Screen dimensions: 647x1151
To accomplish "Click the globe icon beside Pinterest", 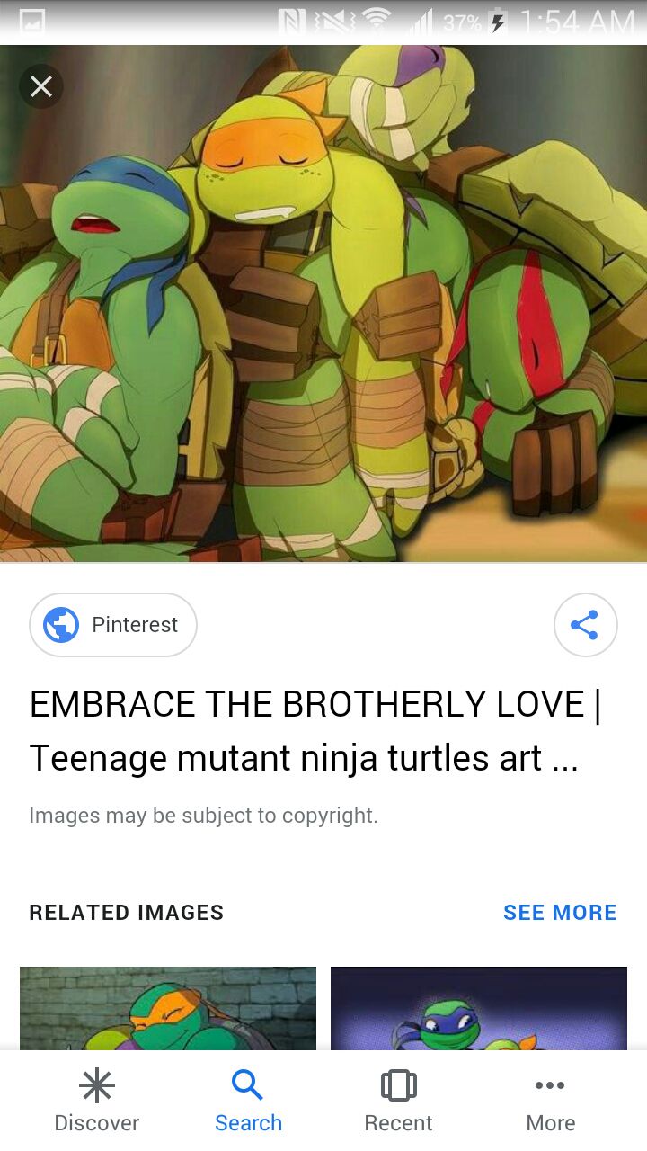I will (61, 625).
